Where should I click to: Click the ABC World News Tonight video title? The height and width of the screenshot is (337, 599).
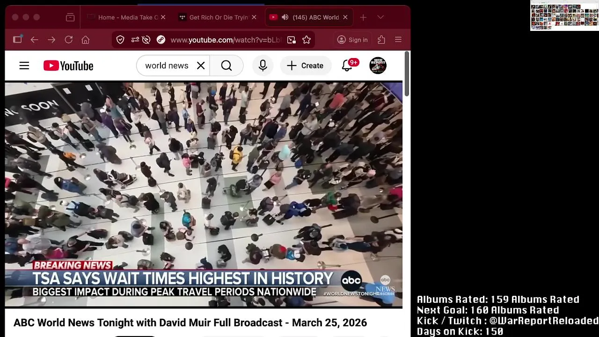(190, 323)
